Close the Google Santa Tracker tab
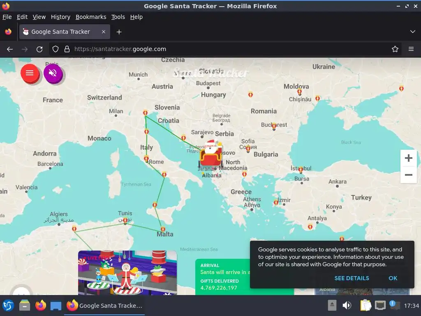The image size is (421, 316). [x=104, y=32]
